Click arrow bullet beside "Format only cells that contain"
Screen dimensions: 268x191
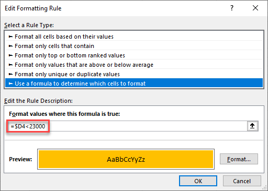(x=11, y=46)
